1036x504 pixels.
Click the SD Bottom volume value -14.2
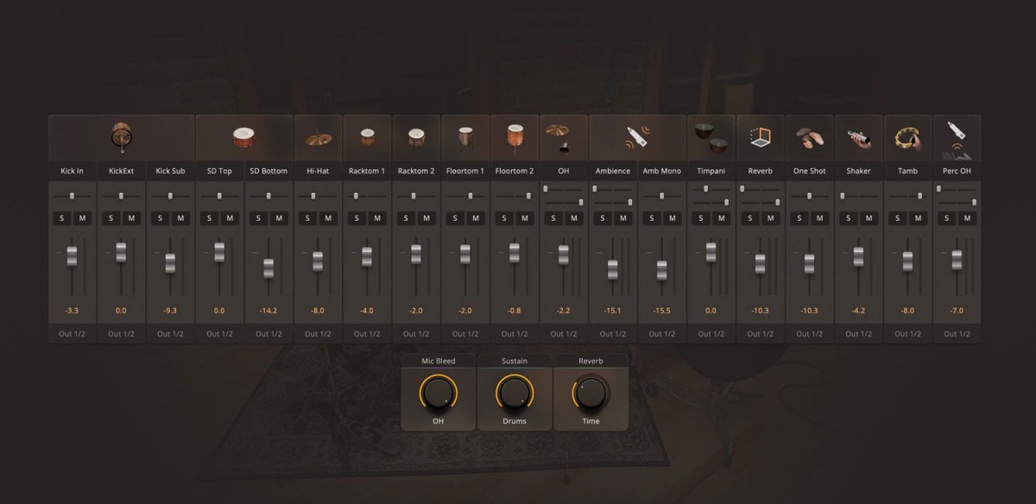coord(268,310)
